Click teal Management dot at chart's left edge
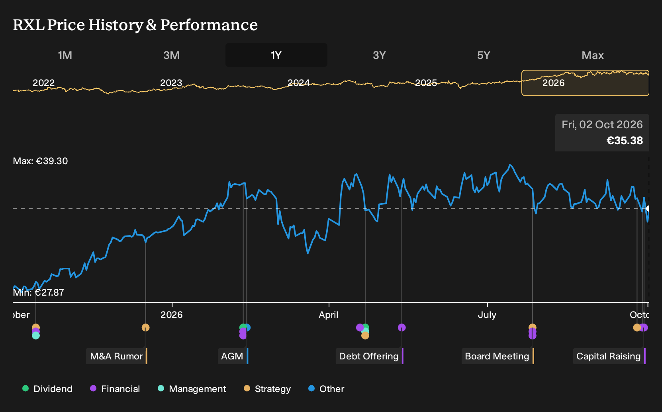The width and height of the screenshot is (662, 412). tap(36, 335)
